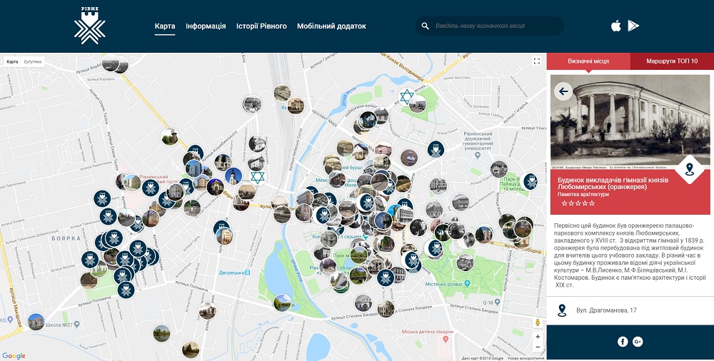Image resolution: width=714 pixels, height=361 pixels.
Task: Zoom out on the map
Action: pyautogui.click(x=537, y=347)
